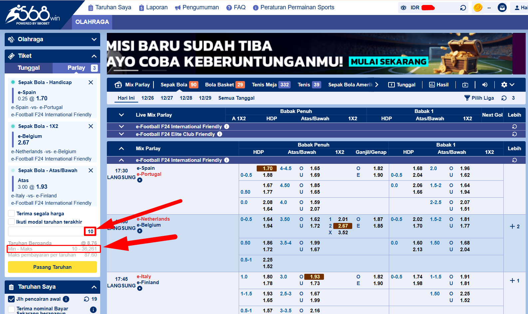Image resolution: width=528 pixels, height=314 pixels.
Task: Collapse the Mix Parlay section
Action: [121, 149]
